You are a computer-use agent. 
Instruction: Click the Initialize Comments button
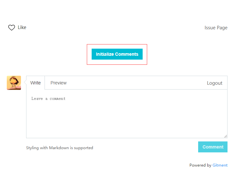tap(117, 54)
